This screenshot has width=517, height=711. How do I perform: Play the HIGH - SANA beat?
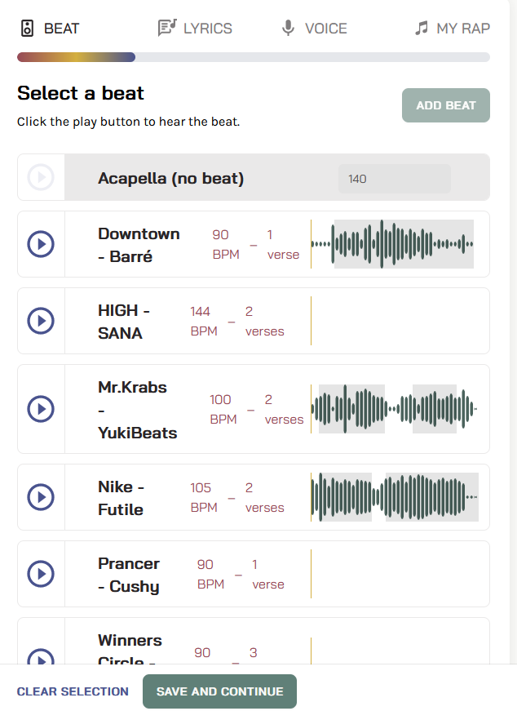pos(41,322)
